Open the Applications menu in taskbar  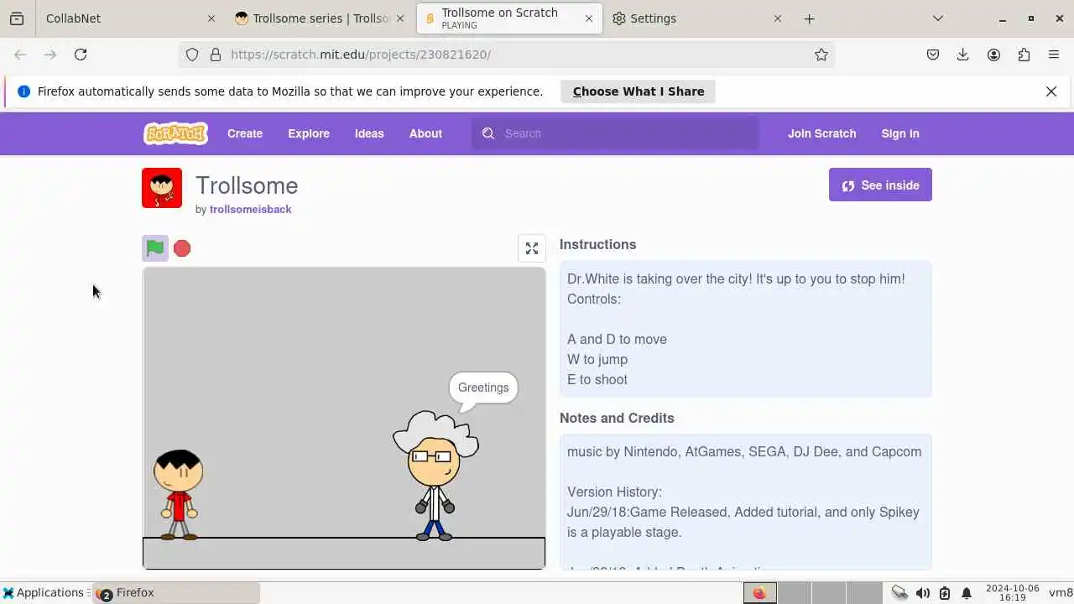44,593
